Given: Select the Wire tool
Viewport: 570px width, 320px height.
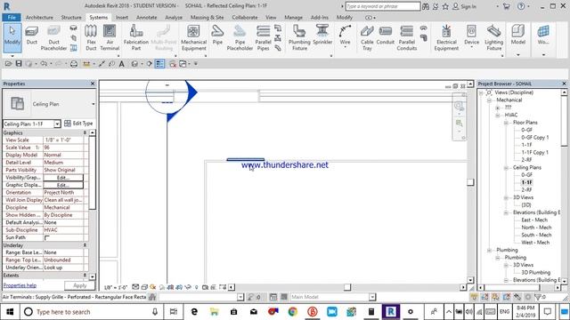Looking at the screenshot, I should coord(345,36).
